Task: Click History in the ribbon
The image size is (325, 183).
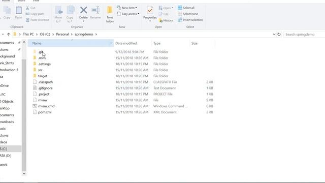Action: [x=166, y=20]
